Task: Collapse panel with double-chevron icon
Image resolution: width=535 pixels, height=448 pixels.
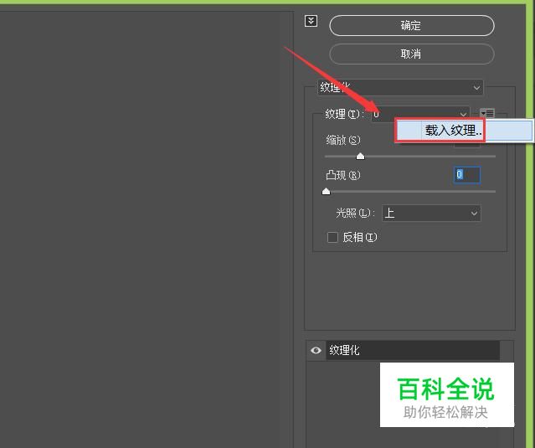Action: pos(311,21)
